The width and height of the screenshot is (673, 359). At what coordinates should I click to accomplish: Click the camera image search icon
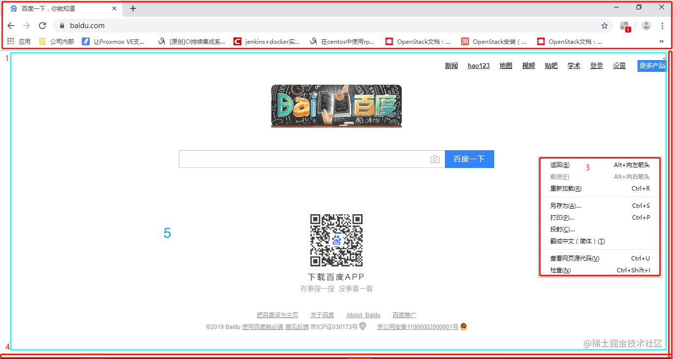tap(435, 159)
